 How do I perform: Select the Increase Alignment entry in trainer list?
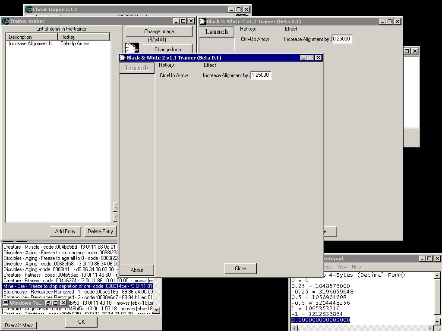[32, 44]
